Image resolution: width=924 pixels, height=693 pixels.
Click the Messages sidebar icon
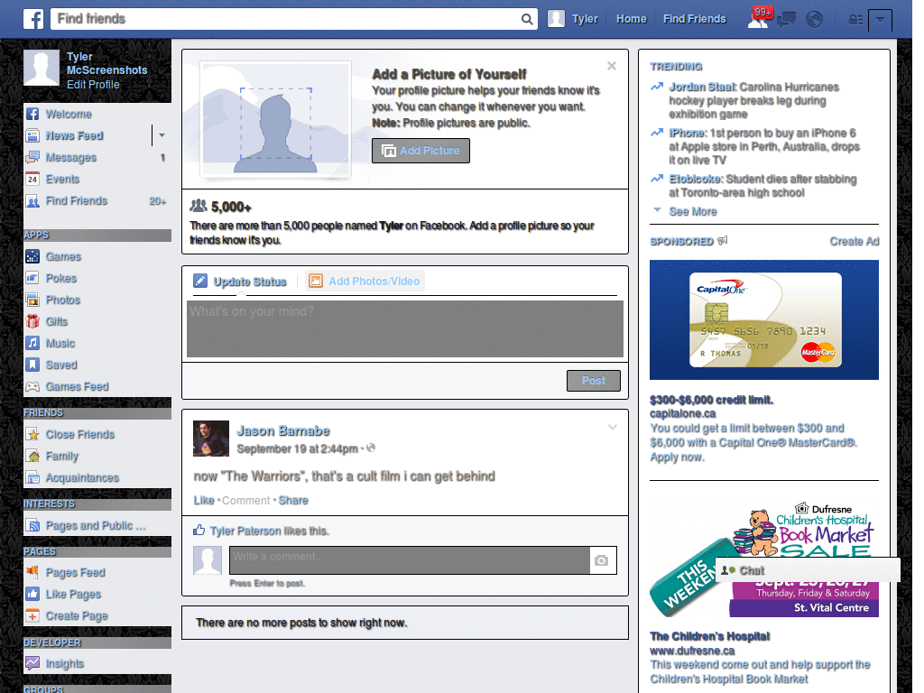tap(32, 157)
